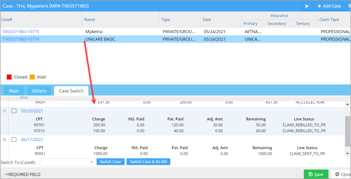Click the scrollbar down arrow in Case Switch panel

(348, 154)
